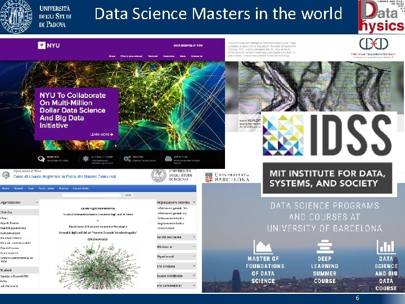Collapse the Organizzazione didattica section

(194, 202)
